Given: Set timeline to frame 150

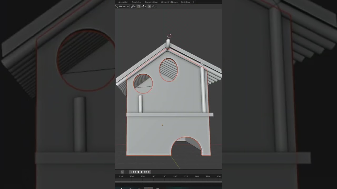Looking at the screenshot, I should 164,176.
